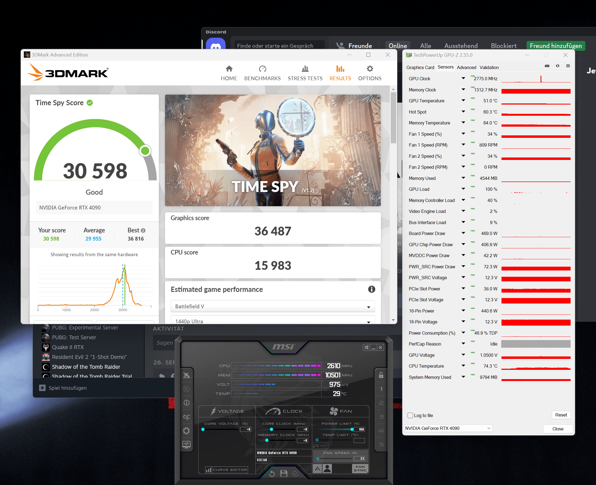This screenshot has width=596, height=485.
Task: Switch to Validation tab in GPU-Z
Action: (x=489, y=67)
